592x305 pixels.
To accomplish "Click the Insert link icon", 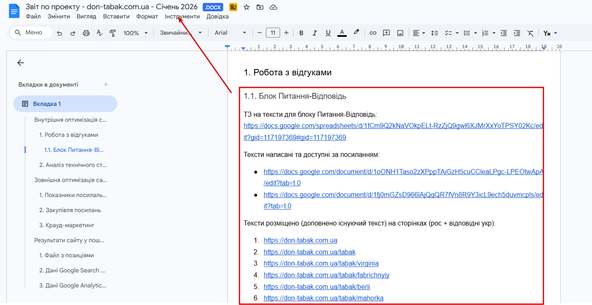I will (x=373, y=33).
